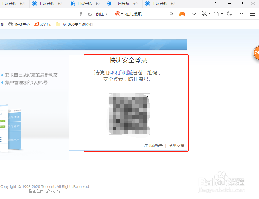Click the 前往 go button
This screenshot has height=199, width=259.
coord(102,14)
